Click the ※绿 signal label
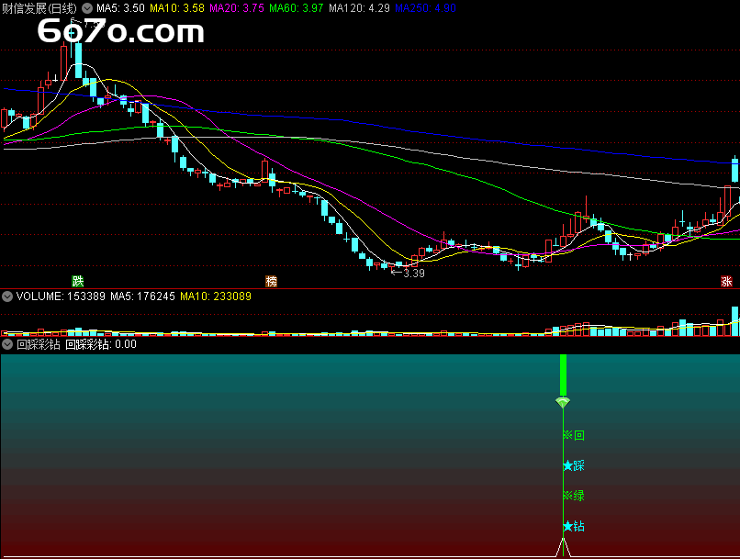The width and height of the screenshot is (740, 559). 574,496
